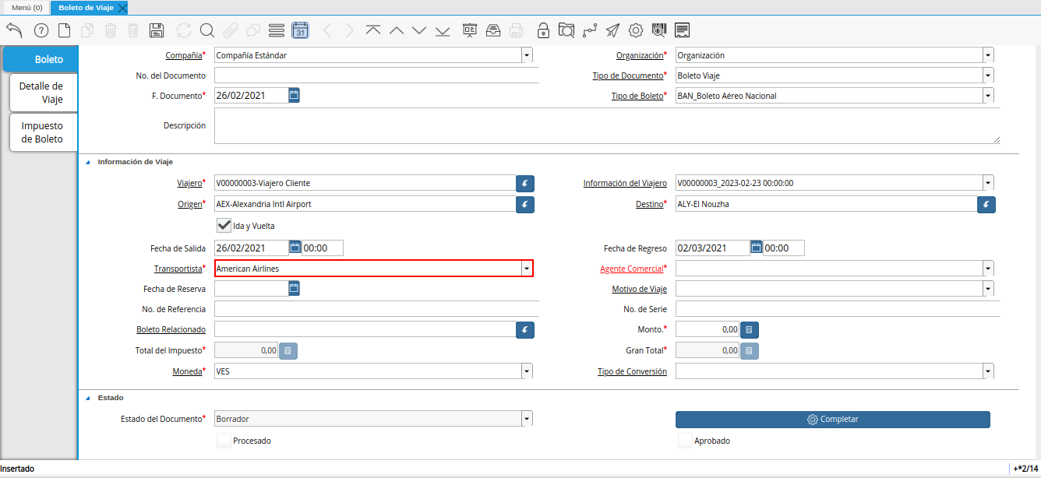
Task: Click the undo changes arrow icon
Action: coord(14,30)
